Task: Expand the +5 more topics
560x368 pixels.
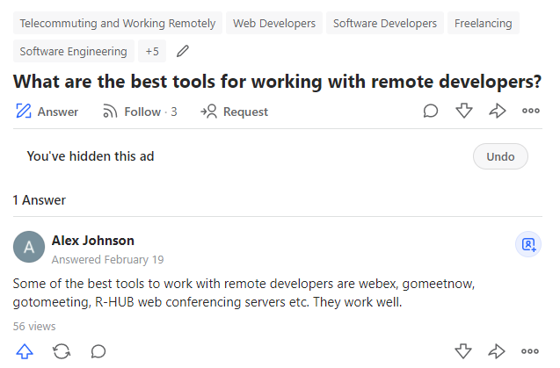Action: pos(152,52)
